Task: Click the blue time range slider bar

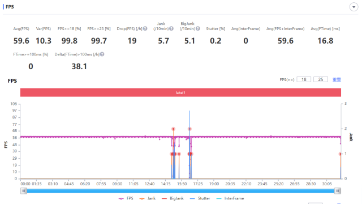Action: click(180, 191)
